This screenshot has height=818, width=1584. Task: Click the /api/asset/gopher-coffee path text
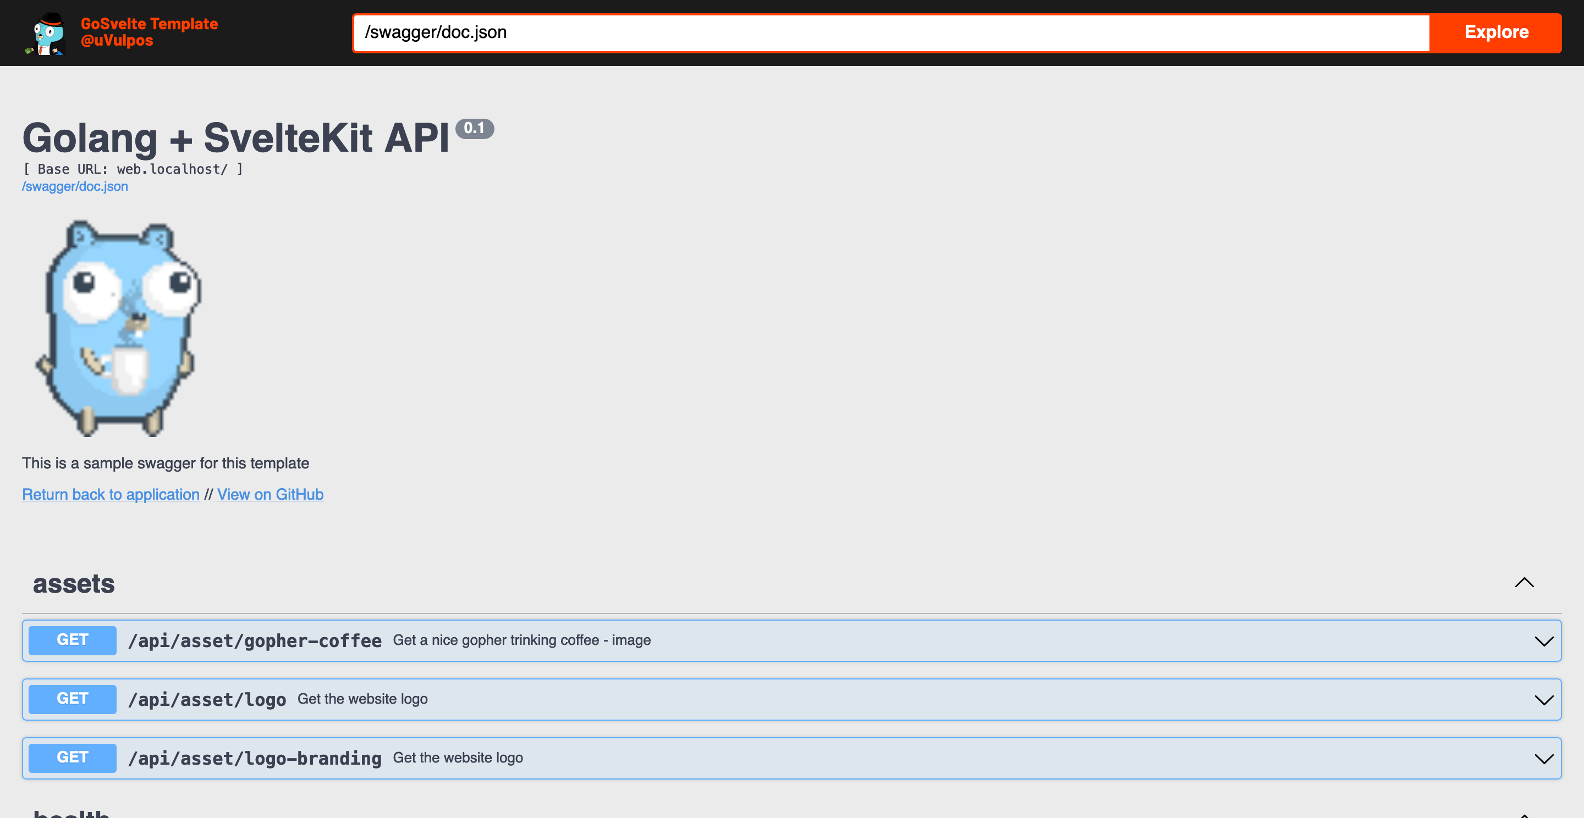(x=255, y=640)
